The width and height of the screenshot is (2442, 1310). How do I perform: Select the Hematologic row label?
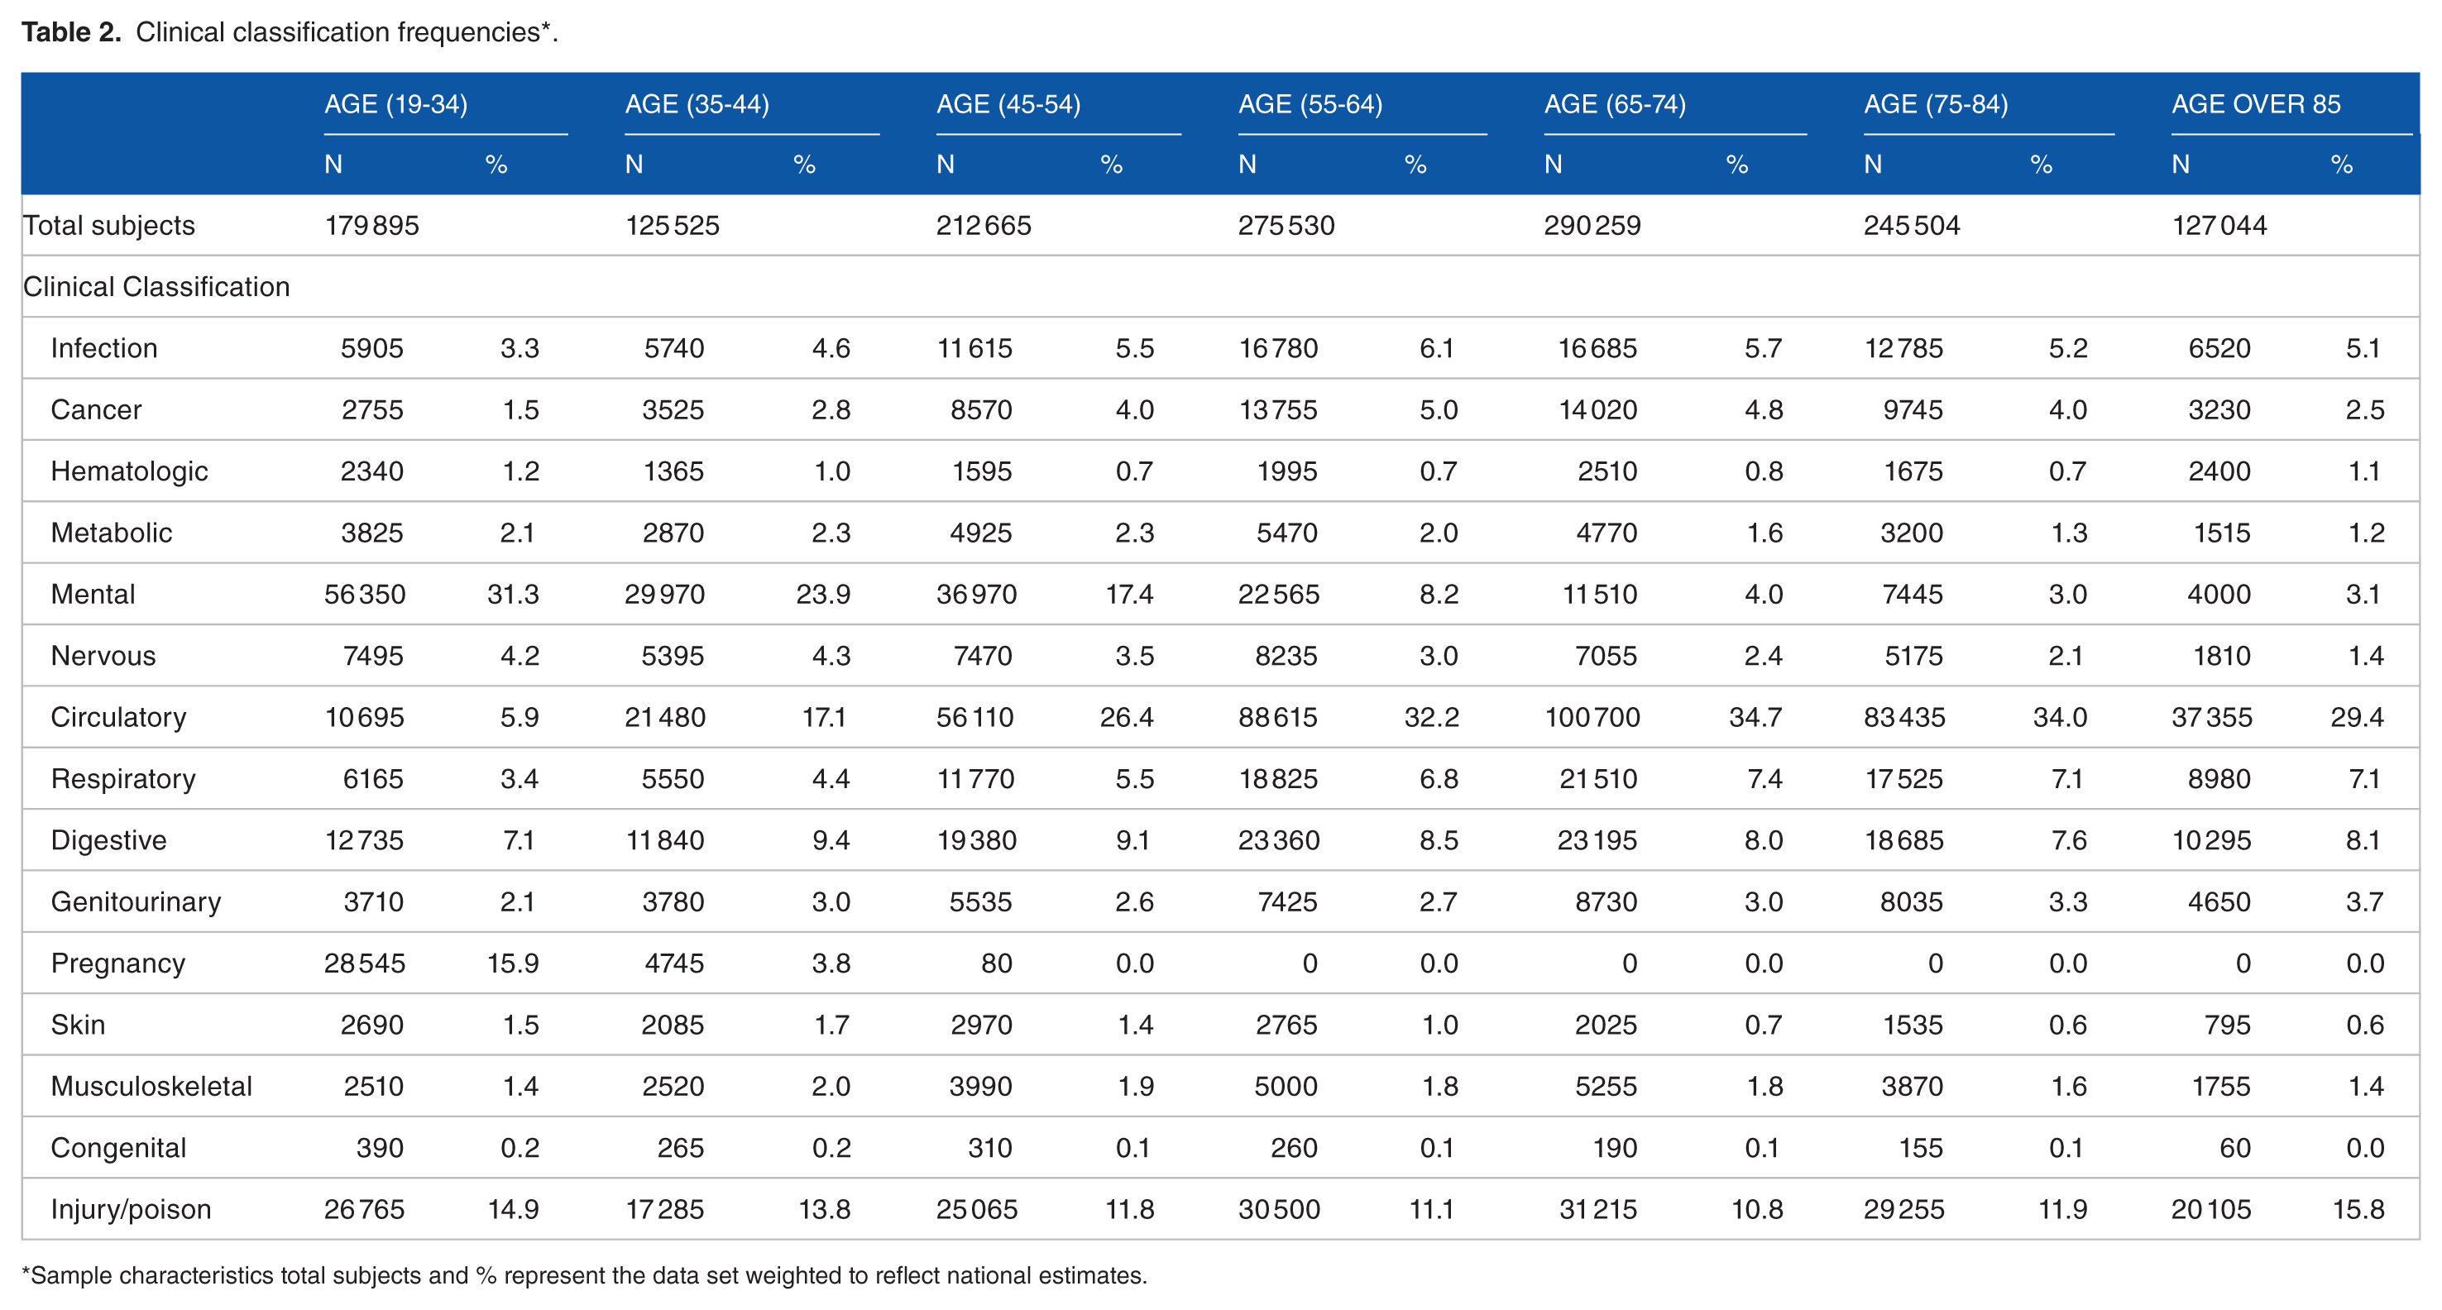(129, 471)
